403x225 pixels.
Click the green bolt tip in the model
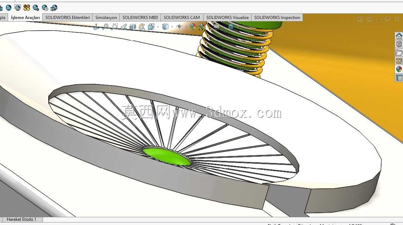(x=167, y=156)
